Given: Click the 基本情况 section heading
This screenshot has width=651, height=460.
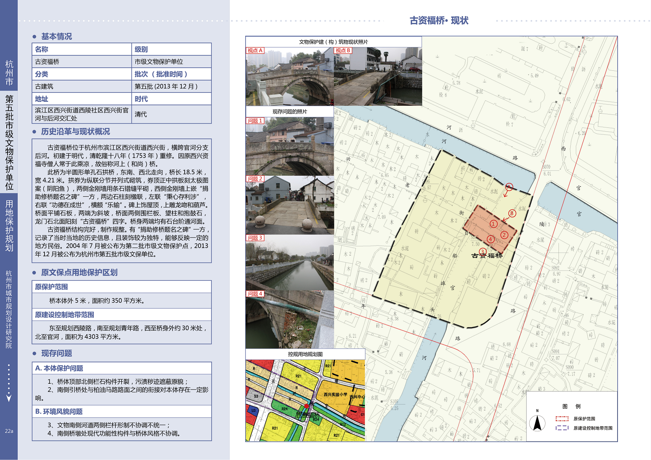Looking at the screenshot, I should [57, 37].
